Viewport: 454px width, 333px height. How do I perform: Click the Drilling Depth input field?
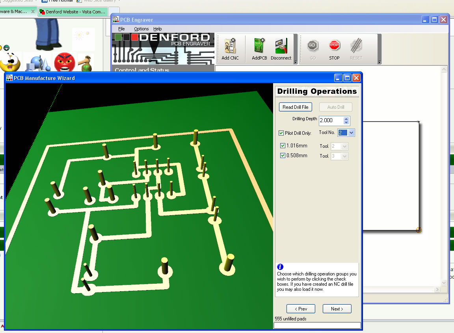[x=331, y=121]
